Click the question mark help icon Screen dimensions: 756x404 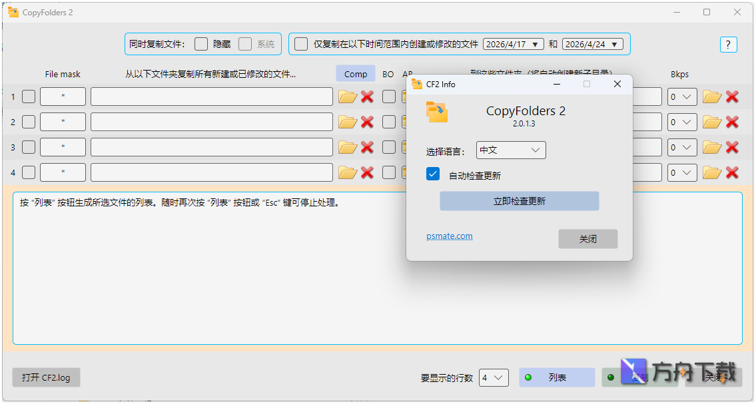728,44
